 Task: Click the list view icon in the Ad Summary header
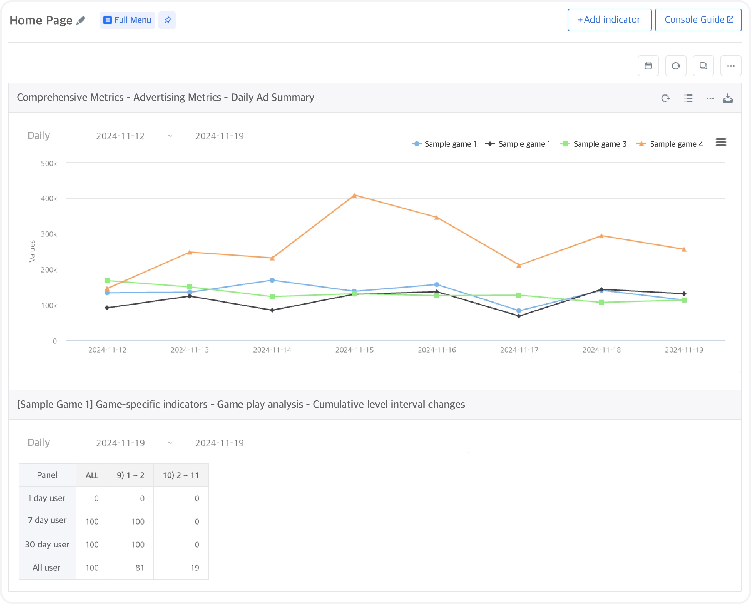point(688,98)
